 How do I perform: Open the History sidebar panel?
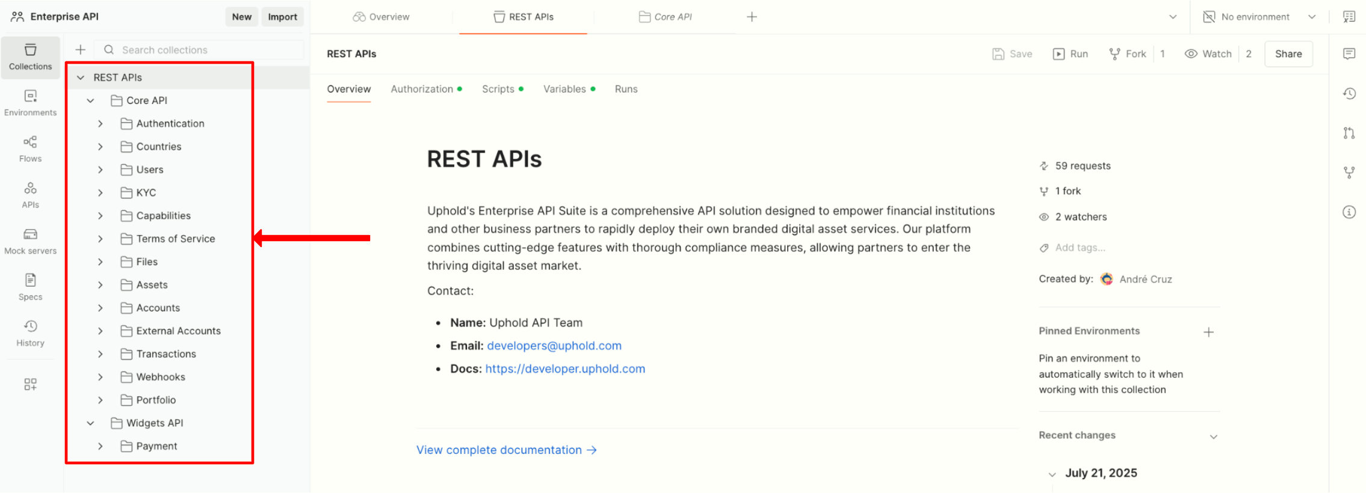click(31, 334)
